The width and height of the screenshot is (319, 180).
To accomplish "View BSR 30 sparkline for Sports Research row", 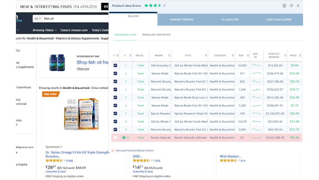I will (x=256, y=113).
